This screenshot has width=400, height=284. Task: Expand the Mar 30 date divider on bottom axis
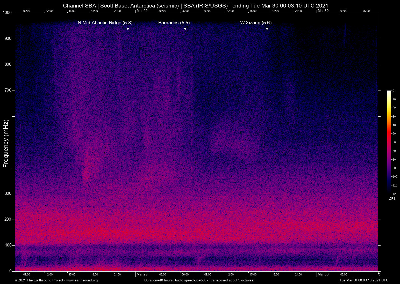click(323, 274)
